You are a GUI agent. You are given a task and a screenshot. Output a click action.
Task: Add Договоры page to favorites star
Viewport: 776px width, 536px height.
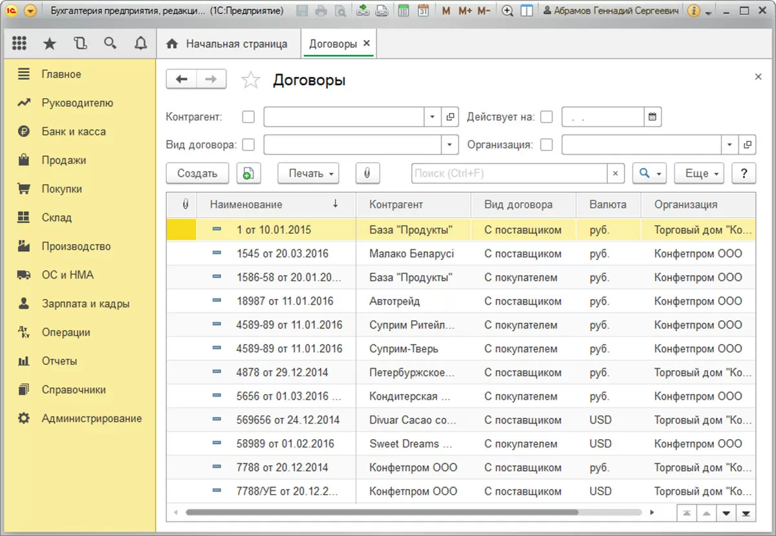coord(250,80)
